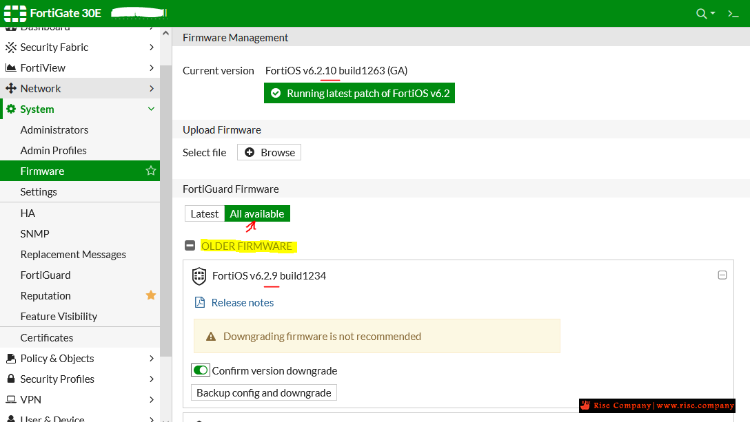Toggle the Firmware favorite star

tap(151, 171)
